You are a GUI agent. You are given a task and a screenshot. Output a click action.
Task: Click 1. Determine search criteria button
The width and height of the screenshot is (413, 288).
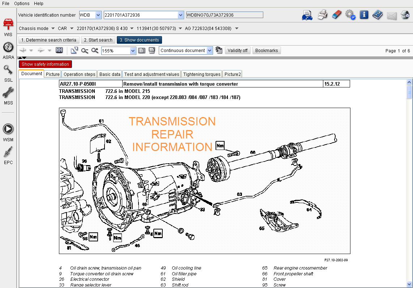pos(49,40)
